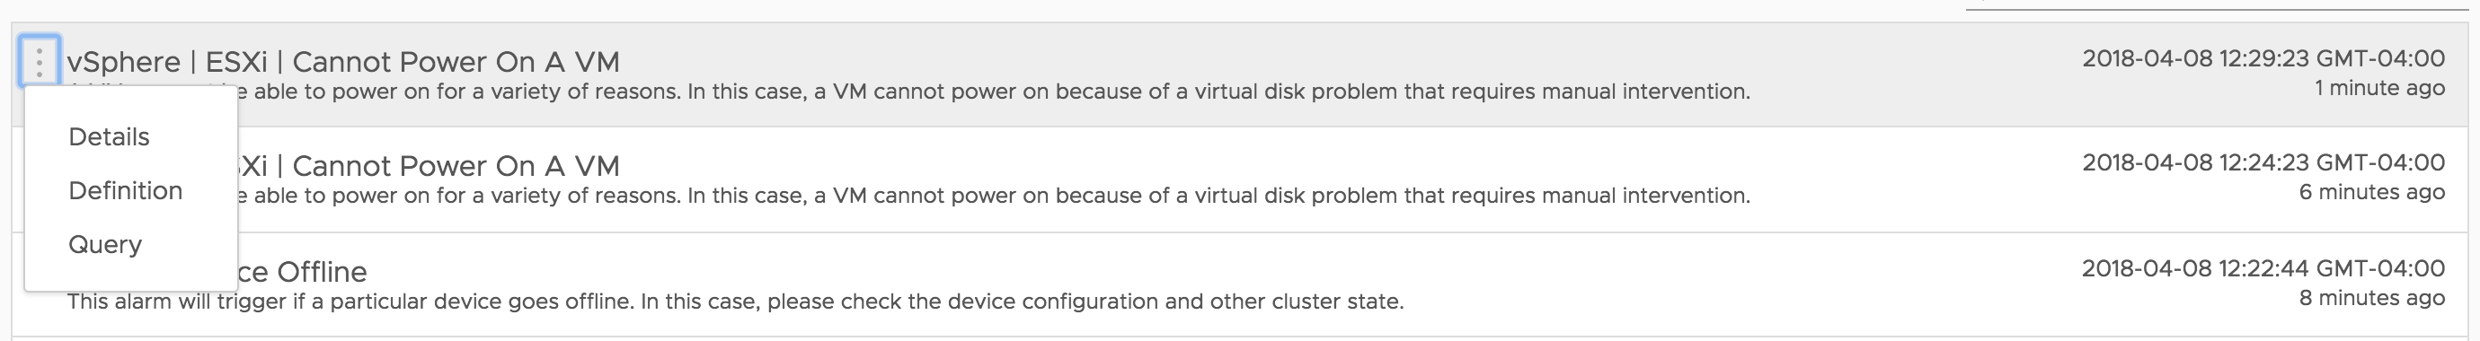This screenshot has width=2480, height=341.
Task: Open the Cannot Power On title dated 12:24:23
Action: (430, 166)
